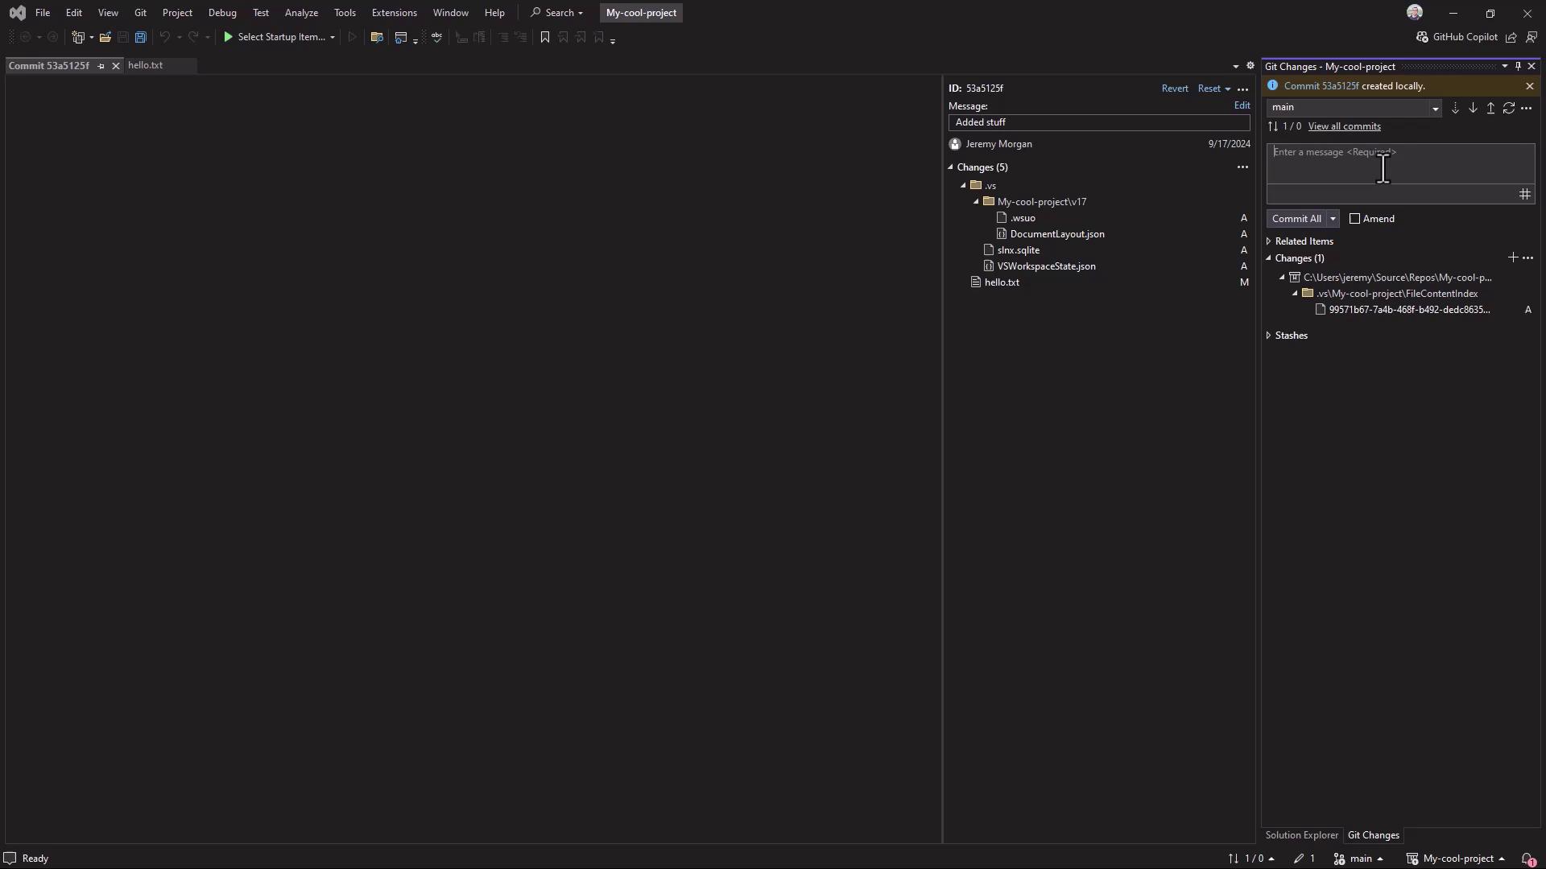Pin the Commit 53a5125f tab
Viewport: 1546px width, 869px height.
coord(101,66)
